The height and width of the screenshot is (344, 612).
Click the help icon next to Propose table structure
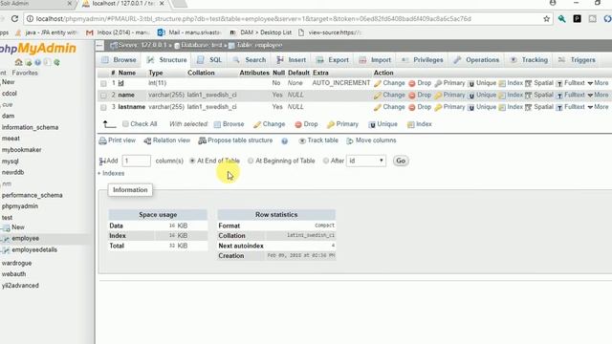(x=285, y=141)
